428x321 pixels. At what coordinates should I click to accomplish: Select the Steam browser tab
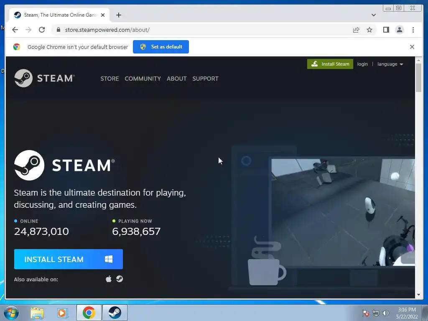(59, 15)
